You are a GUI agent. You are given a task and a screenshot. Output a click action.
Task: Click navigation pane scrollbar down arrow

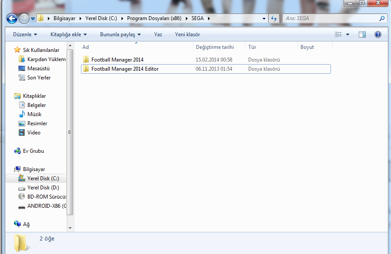pyautogui.click(x=70, y=228)
